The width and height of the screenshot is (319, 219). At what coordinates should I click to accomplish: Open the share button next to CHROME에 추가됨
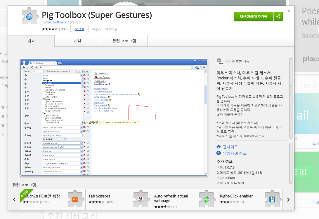(x=278, y=16)
